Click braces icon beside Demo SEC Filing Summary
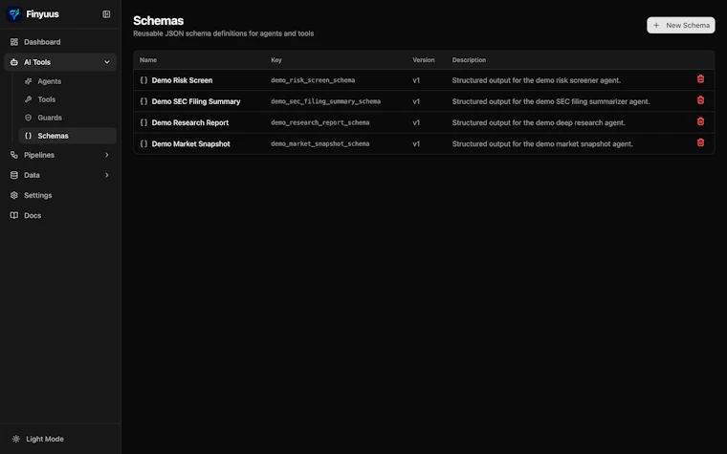The width and height of the screenshot is (727, 454). (x=143, y=101)
